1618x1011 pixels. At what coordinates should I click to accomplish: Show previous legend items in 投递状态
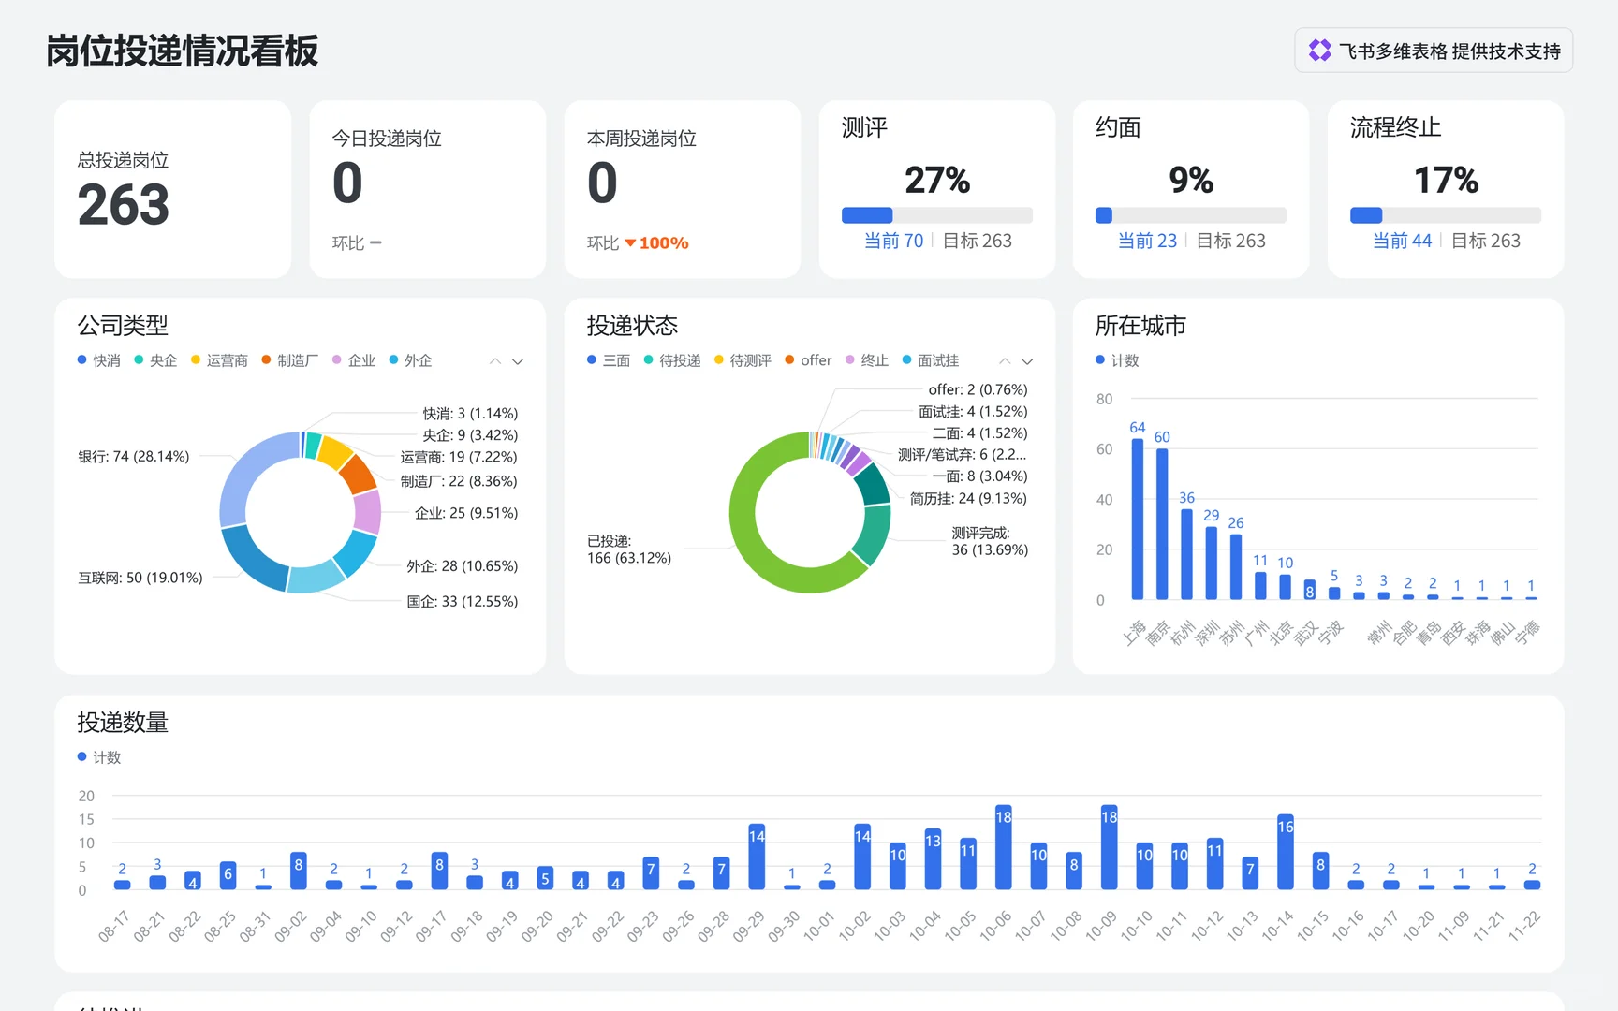click(x=1005, y=361)
